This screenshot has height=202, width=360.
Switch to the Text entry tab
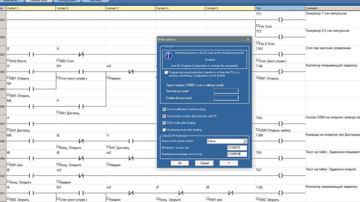coord(95,1)
